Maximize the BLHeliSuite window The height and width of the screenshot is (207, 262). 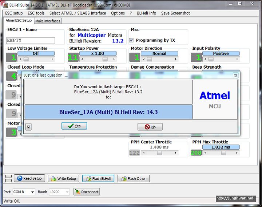(239, 4)
